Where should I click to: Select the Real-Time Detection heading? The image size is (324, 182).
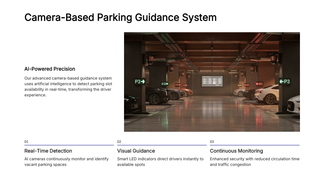(48, 151)
